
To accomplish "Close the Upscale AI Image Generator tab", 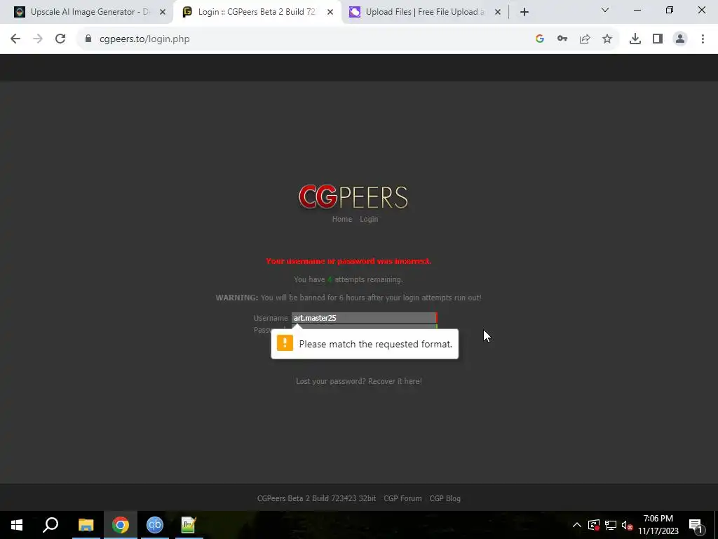I will tap(163, 12).
